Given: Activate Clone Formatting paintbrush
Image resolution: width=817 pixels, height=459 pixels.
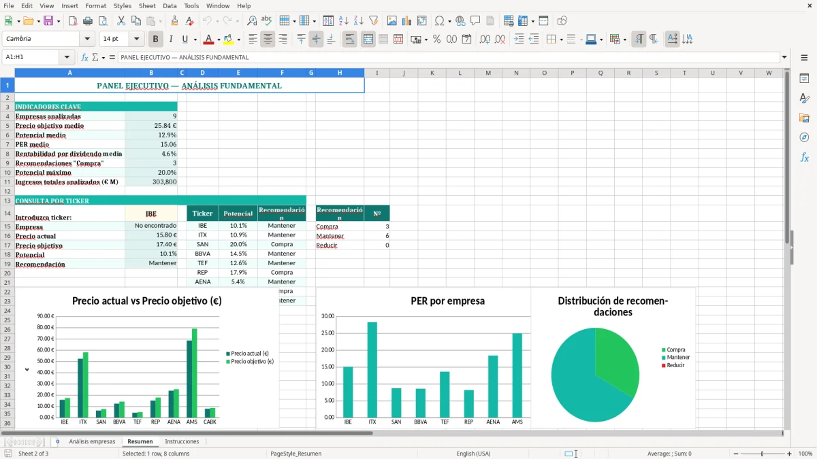Looking at the screenshot, I should click(x=174, y=21).
